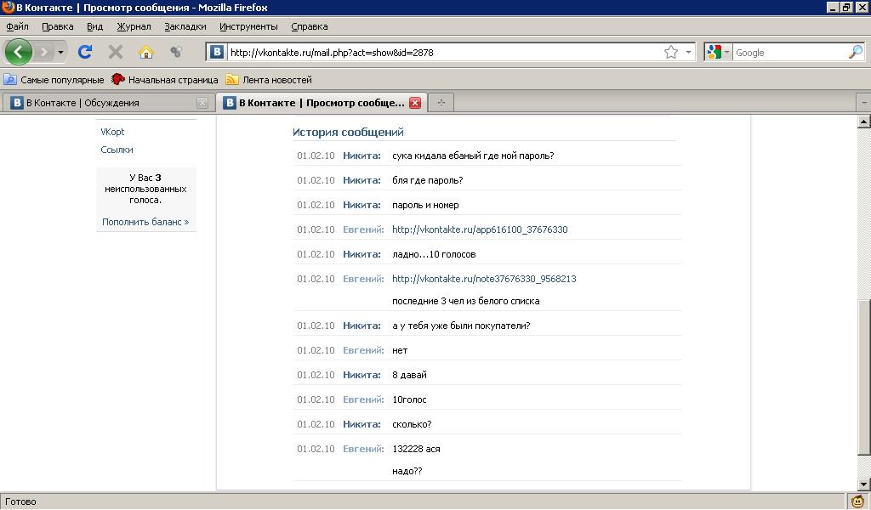Click Никита on 'были покупатели' message
Screen dimensions: 871x510
point(361,326)
